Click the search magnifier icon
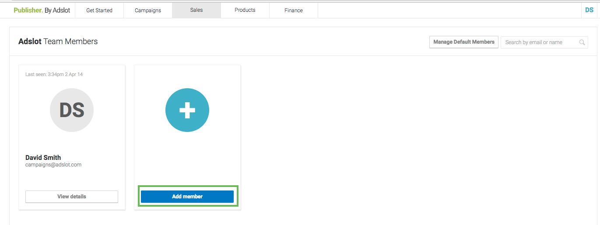This screenshot has height=225, width=600. (582, 42)
